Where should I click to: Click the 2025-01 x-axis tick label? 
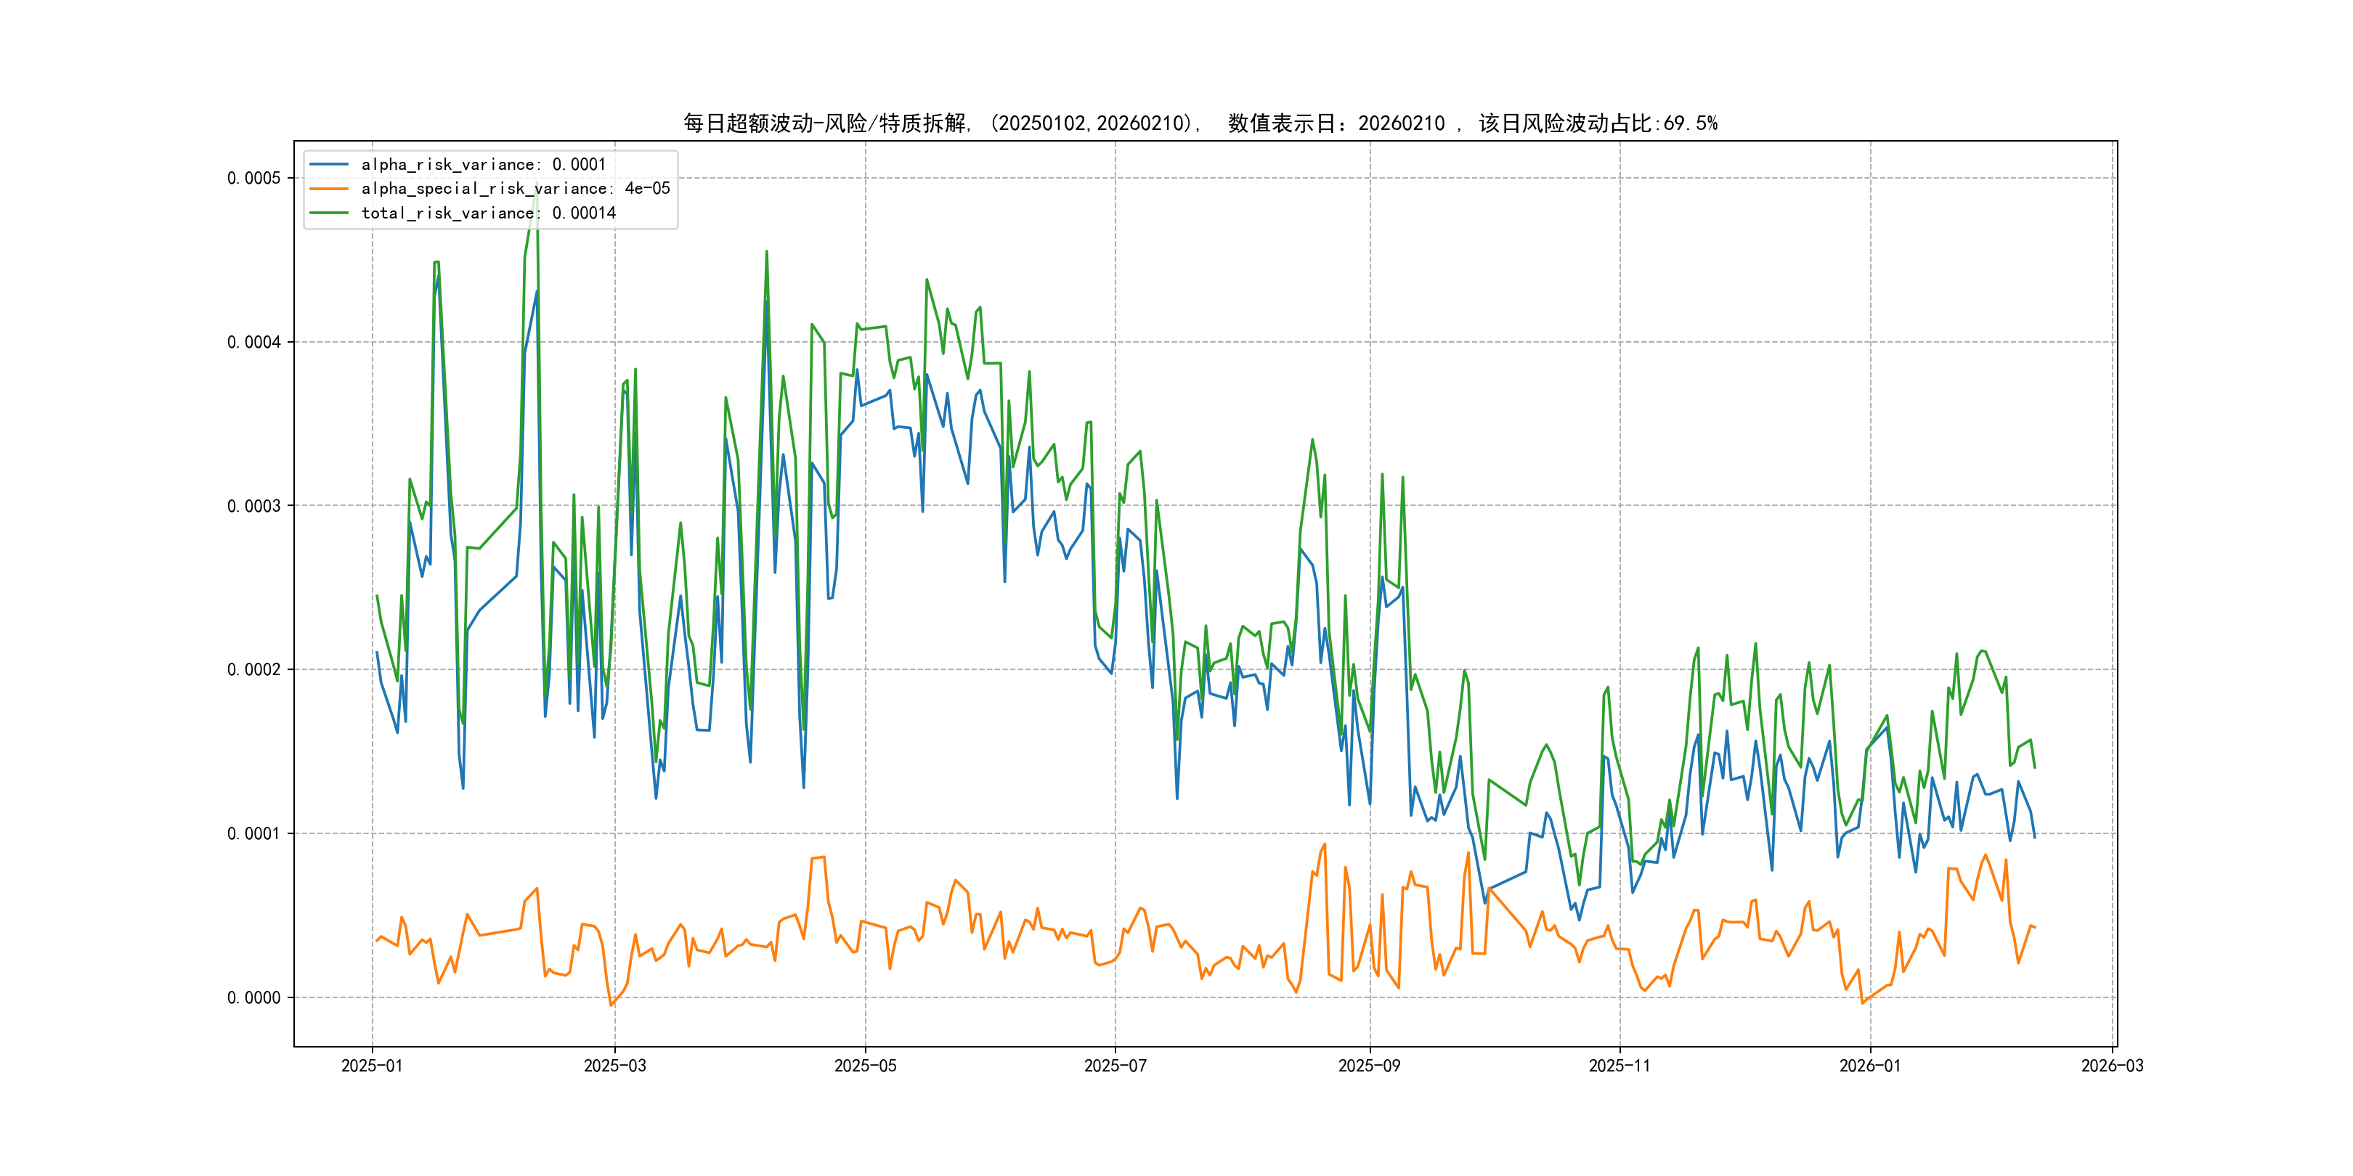[372, 1066]
